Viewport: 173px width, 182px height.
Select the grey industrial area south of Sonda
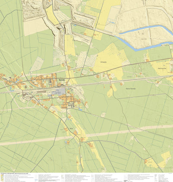click(x=59, y=91)
